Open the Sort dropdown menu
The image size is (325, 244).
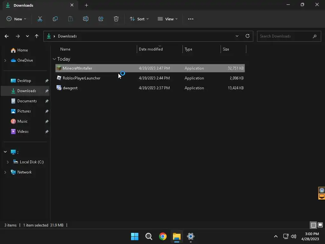pyautogui.click(x=139, y=19)
